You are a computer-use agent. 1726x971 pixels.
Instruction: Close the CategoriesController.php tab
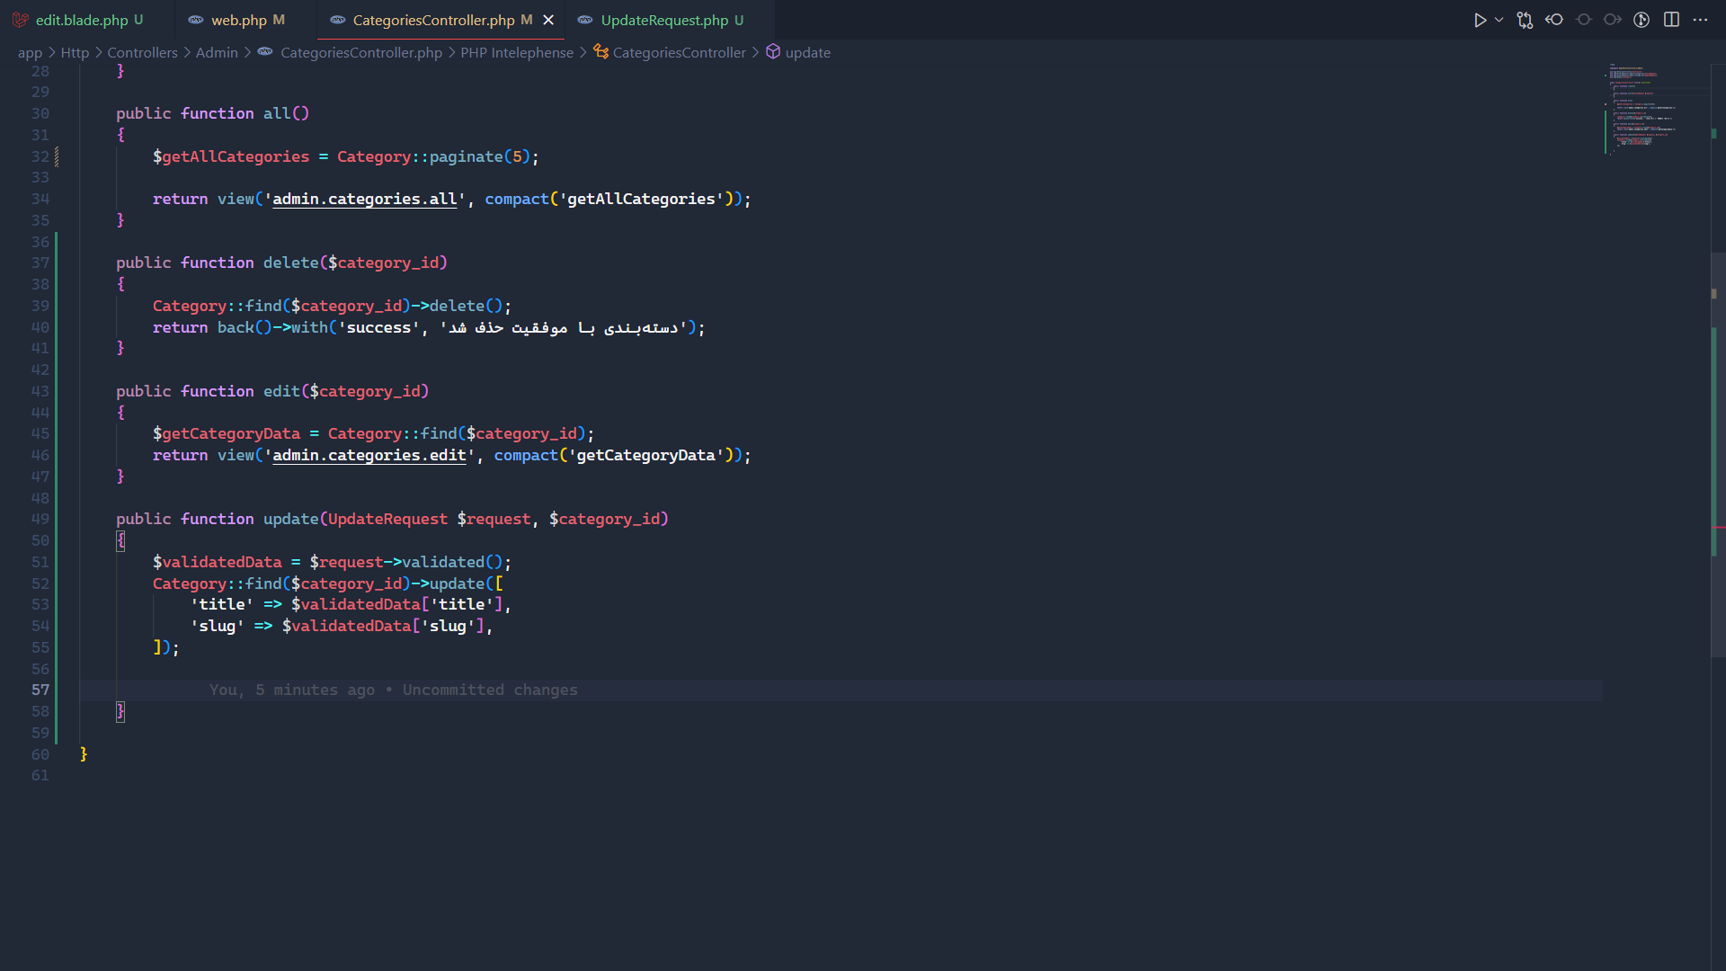(x=548, y=20)
